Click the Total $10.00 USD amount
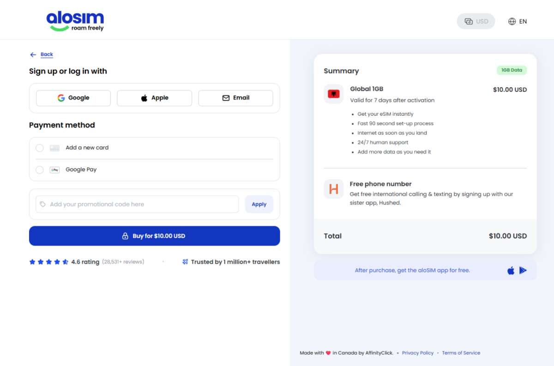The height and width of the screenshot is (366, 554). [508, 236]
